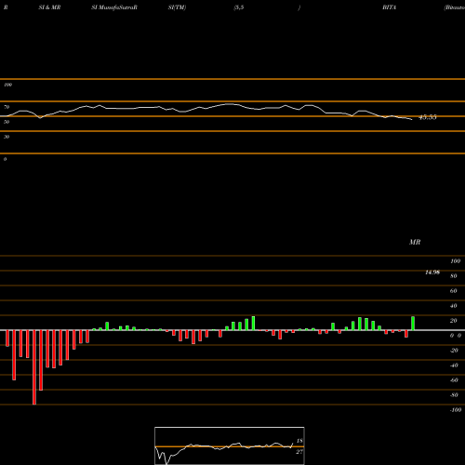Click the value 27 in the mini chart
This screenshot has height=465, width=465.
[299, 452]
